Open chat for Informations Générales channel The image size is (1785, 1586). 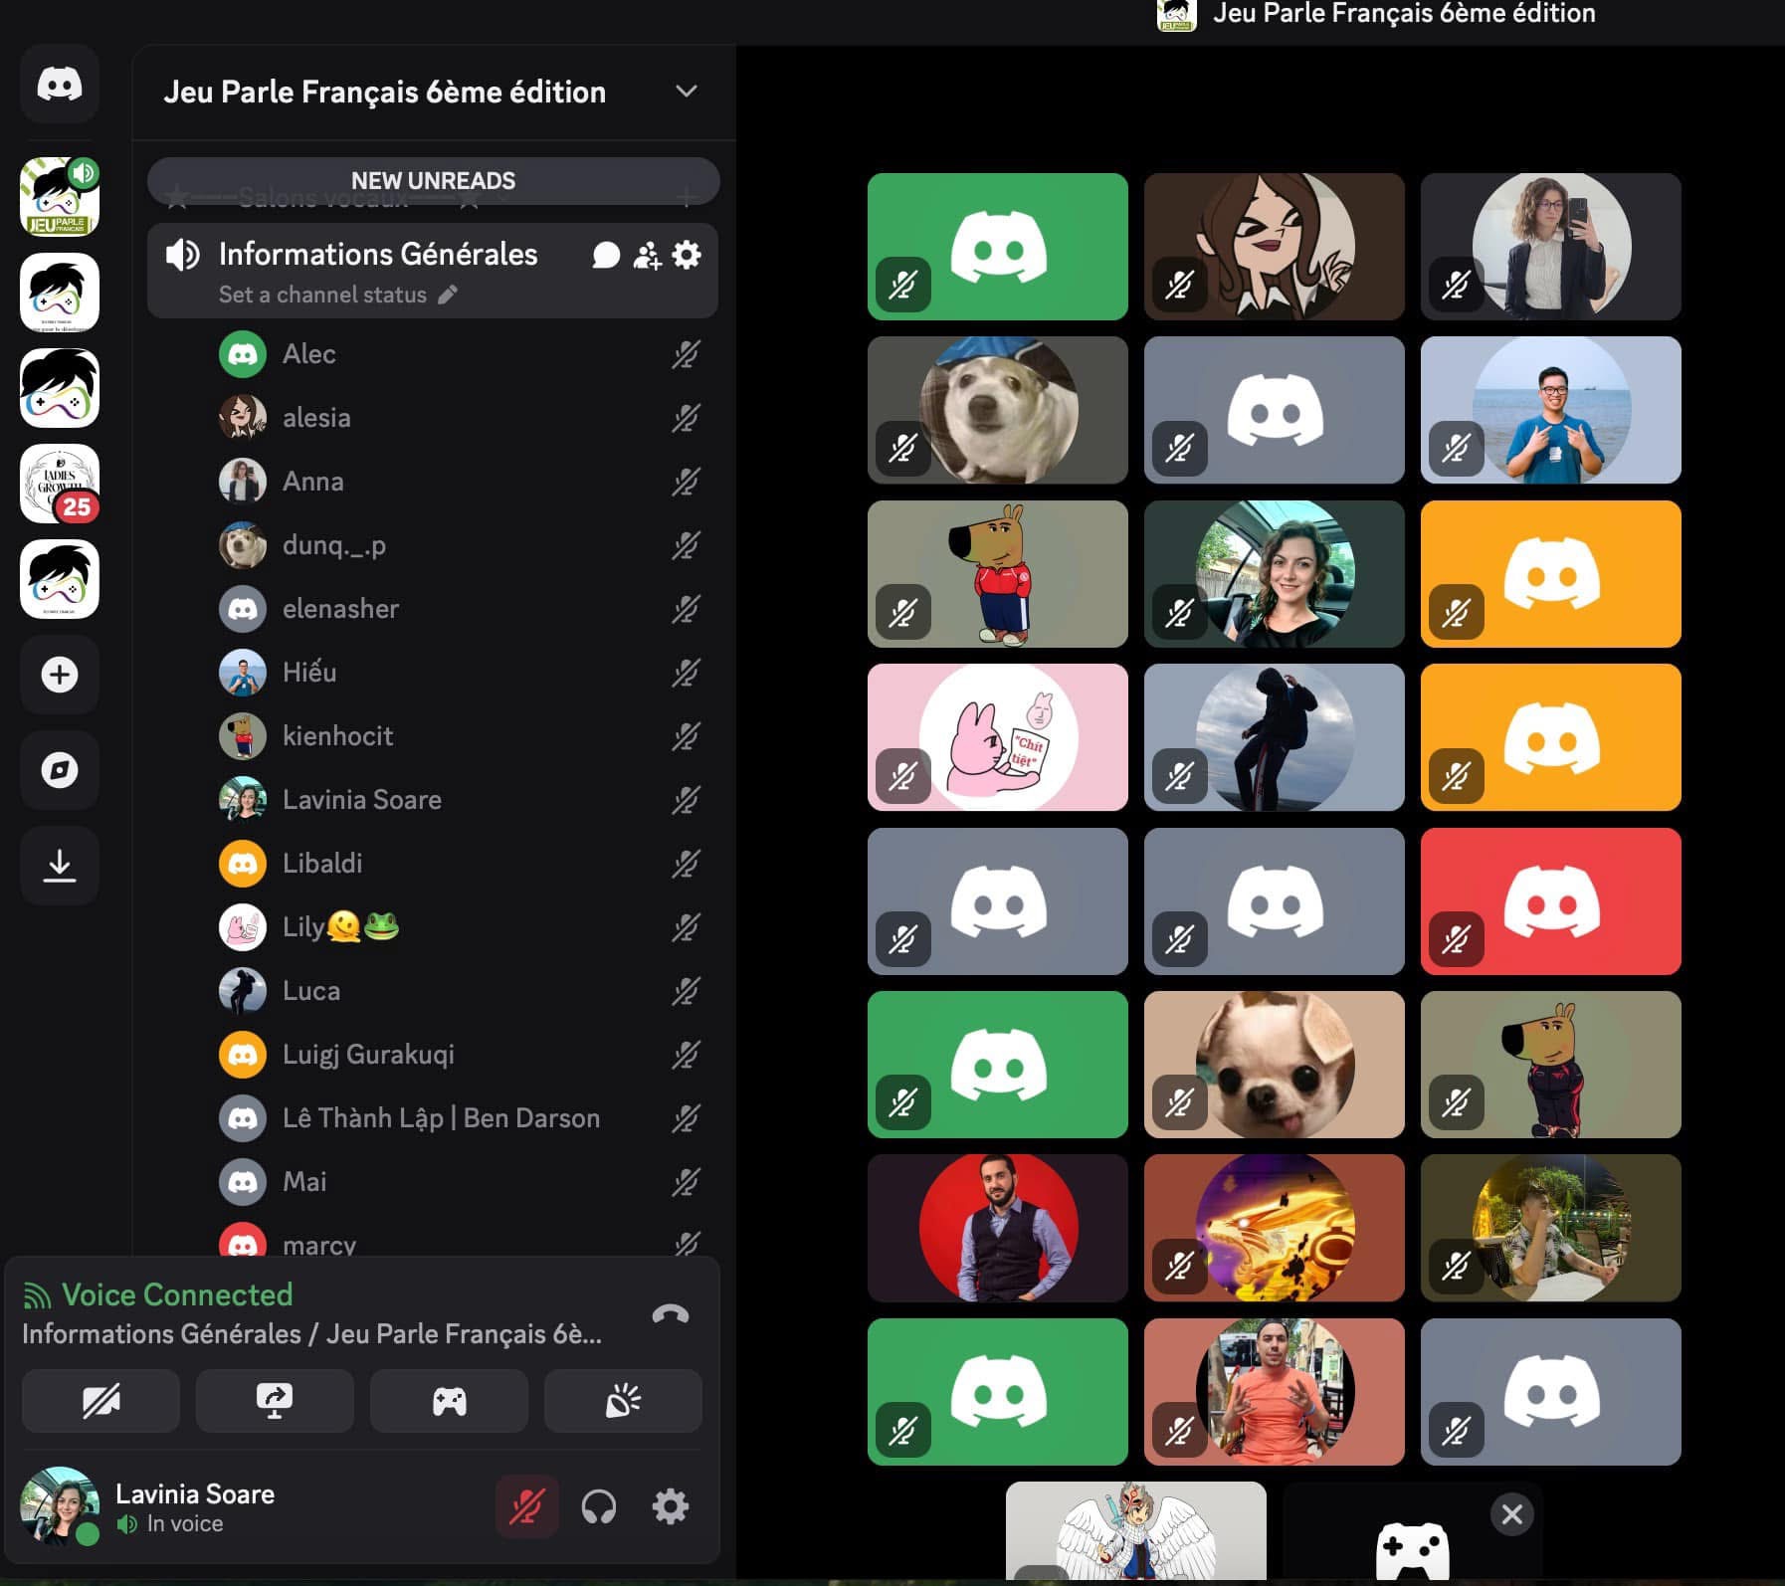point(606,256)
